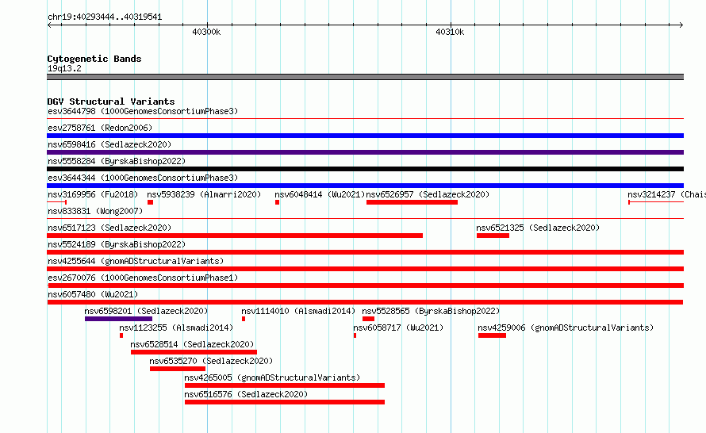Click the esv2670076 (1000GenomesConsortiumPhase1) label
This screenshot has height=433, width=706.
tap(143, 278)
